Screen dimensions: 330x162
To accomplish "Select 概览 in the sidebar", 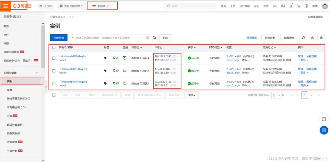I will click(6, 26).
